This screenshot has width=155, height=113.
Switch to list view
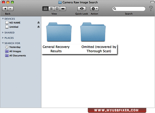tap(51, 9)
